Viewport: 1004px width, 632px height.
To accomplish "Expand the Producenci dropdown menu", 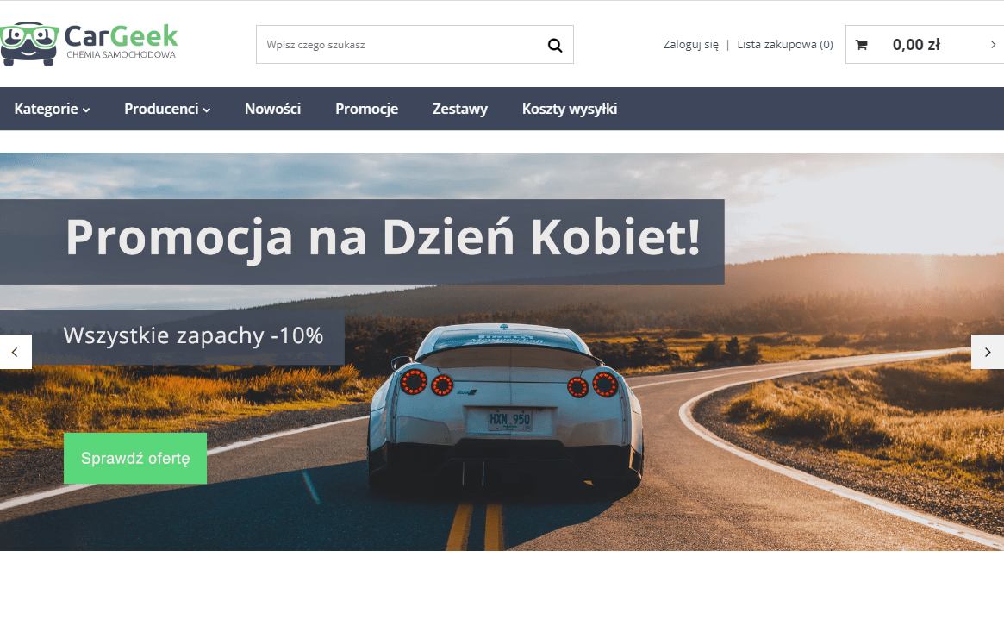I will 167,109.
